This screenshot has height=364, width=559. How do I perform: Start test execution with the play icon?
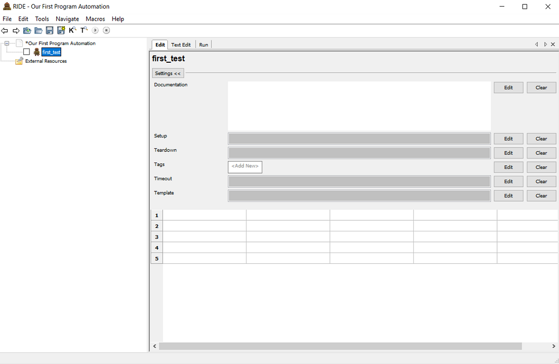95,30
